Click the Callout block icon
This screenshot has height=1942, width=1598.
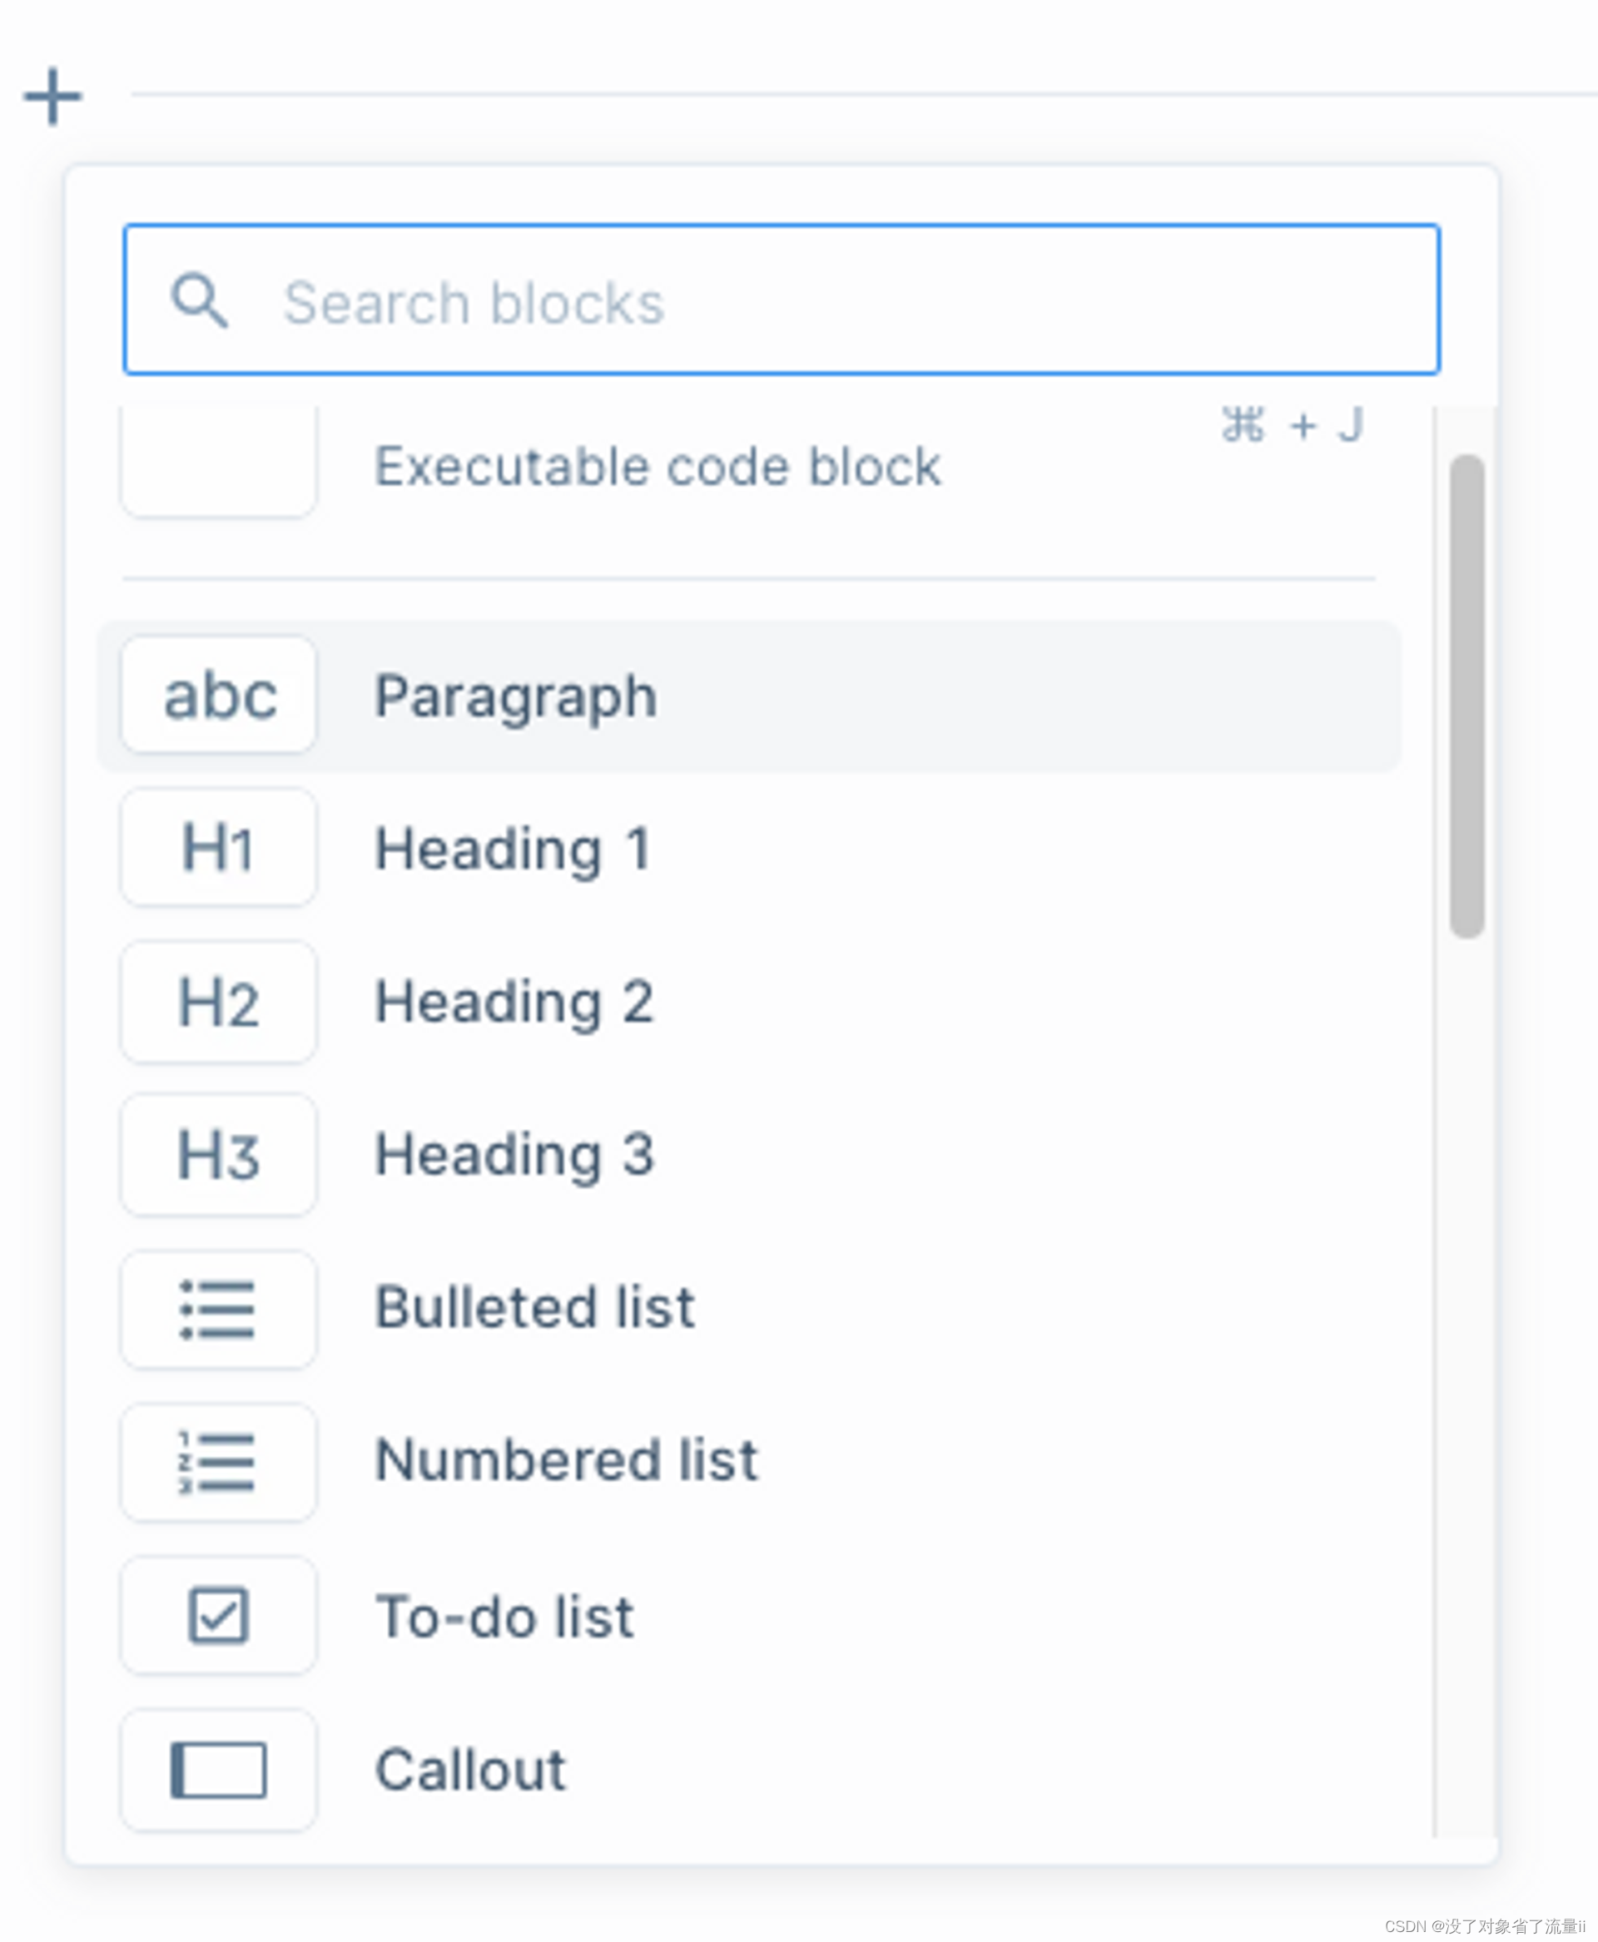(219, 1769)
